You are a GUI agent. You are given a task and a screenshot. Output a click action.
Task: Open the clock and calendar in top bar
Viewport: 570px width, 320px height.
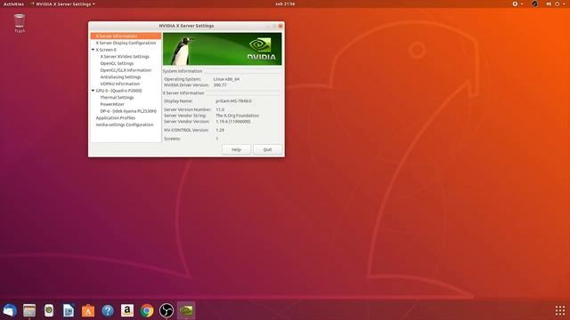[x=285, y=4]
